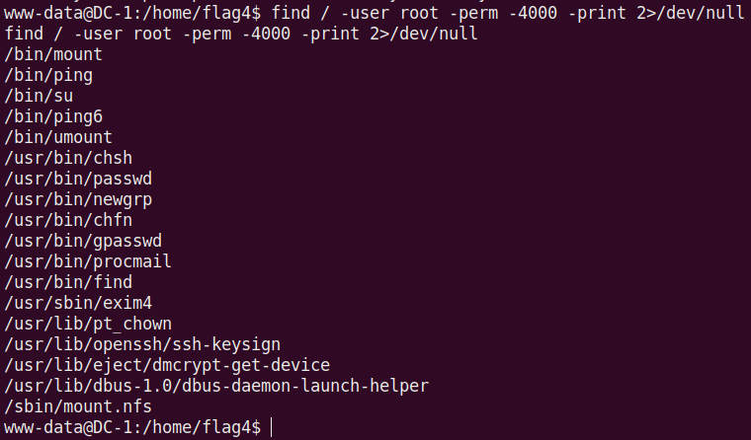The width and height of the screenshot is (751, 440).
Task: Click the dbus-daemon-launch-helper line
Action: pyautogui.click(x=216, y=386)
